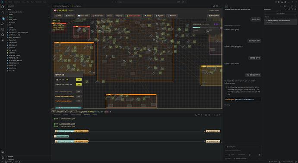Click the SYNAPSE brain logo
The image size is (298, 163).
(55, 11)
